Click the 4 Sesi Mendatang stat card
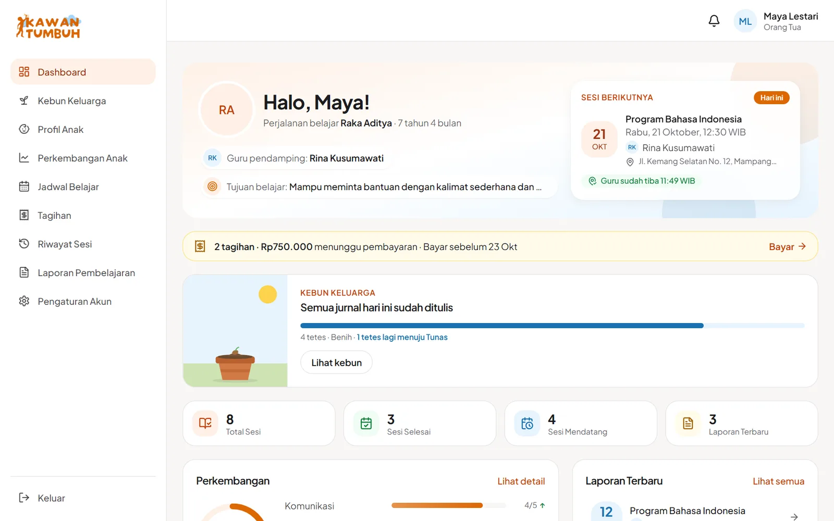This screenshot has height=521, width=834. point(581,423)
